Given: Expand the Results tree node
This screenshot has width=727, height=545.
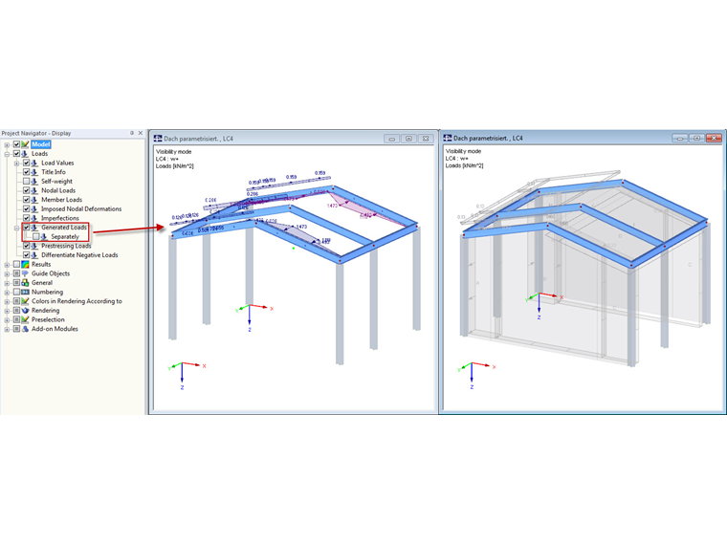Looking at the screenshot, I should (x=7, y=265).
